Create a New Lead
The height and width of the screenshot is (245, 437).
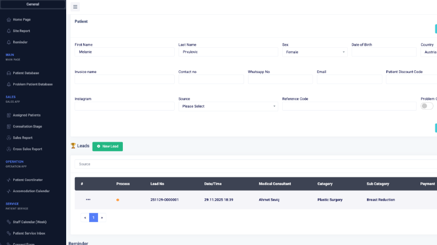[107, 146]
